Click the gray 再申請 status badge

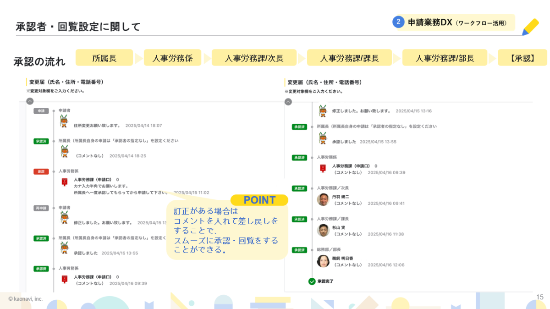click(41, 208)
